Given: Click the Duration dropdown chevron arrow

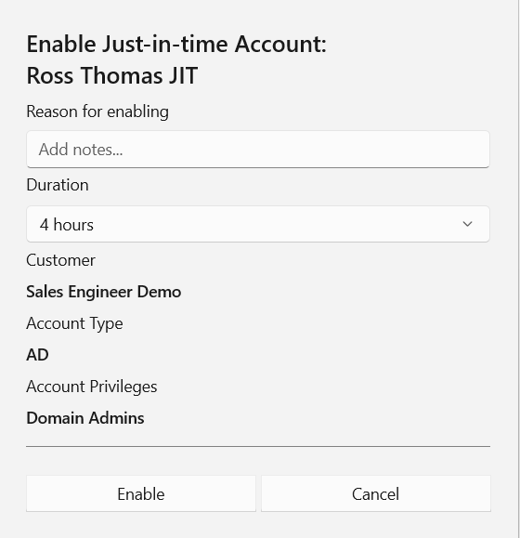Looking at the screenshot, I should 467,224.
